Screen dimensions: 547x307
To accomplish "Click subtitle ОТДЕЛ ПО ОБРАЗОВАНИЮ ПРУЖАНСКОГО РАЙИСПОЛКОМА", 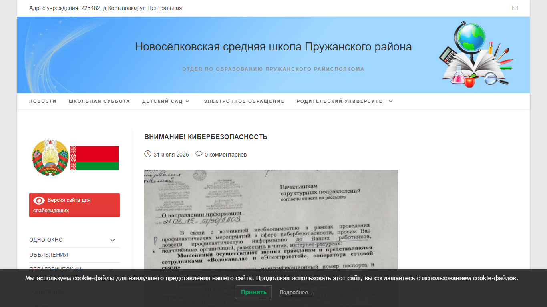I will [x=273, y=69].
